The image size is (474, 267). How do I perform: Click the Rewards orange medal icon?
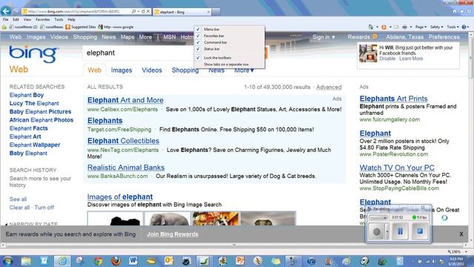(375, 36)
